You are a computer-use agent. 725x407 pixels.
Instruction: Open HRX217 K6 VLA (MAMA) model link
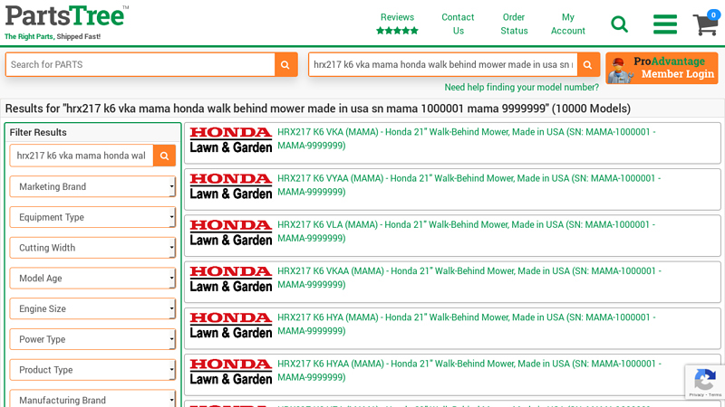pyautogui.click(x=466, y=232)
